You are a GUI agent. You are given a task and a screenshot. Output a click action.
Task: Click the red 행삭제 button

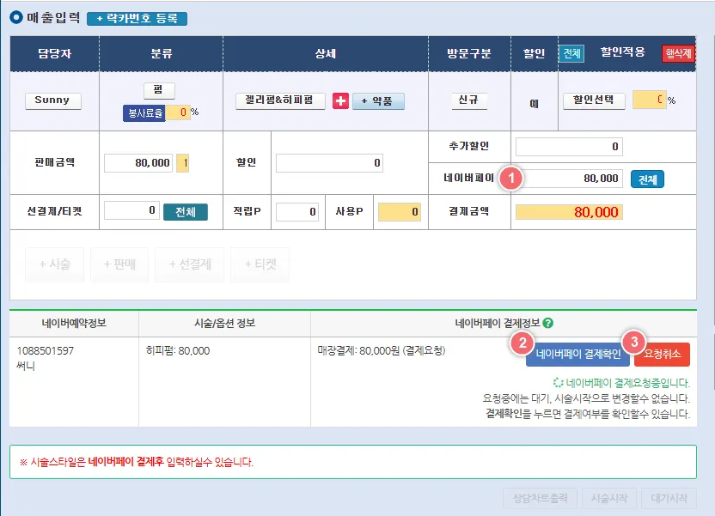pyautogui.click(x=678, y=54)
